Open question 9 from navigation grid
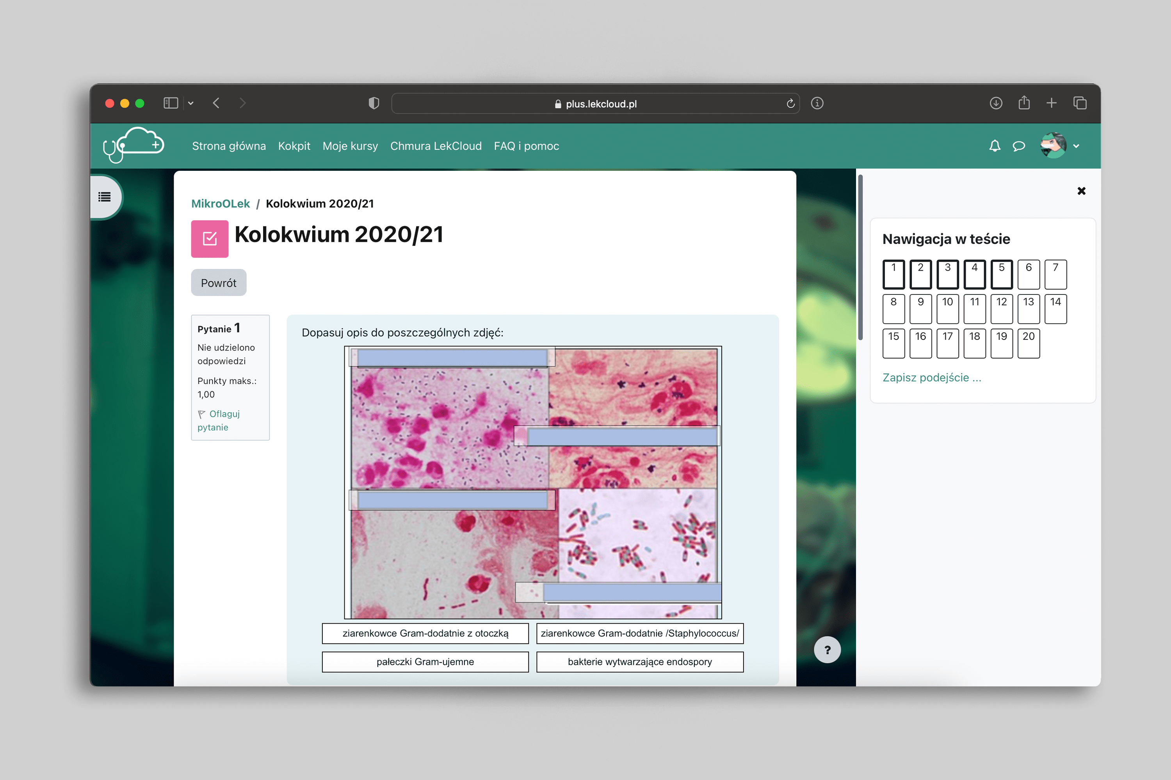Image resolution: width=1171 pixels, height=780 pixels. pyautogui.click(x=920, y=309)
